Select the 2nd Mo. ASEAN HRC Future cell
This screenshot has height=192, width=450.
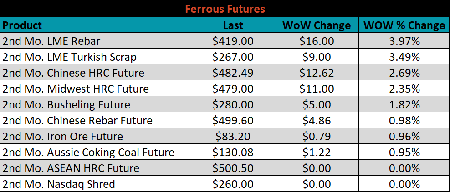96,167
